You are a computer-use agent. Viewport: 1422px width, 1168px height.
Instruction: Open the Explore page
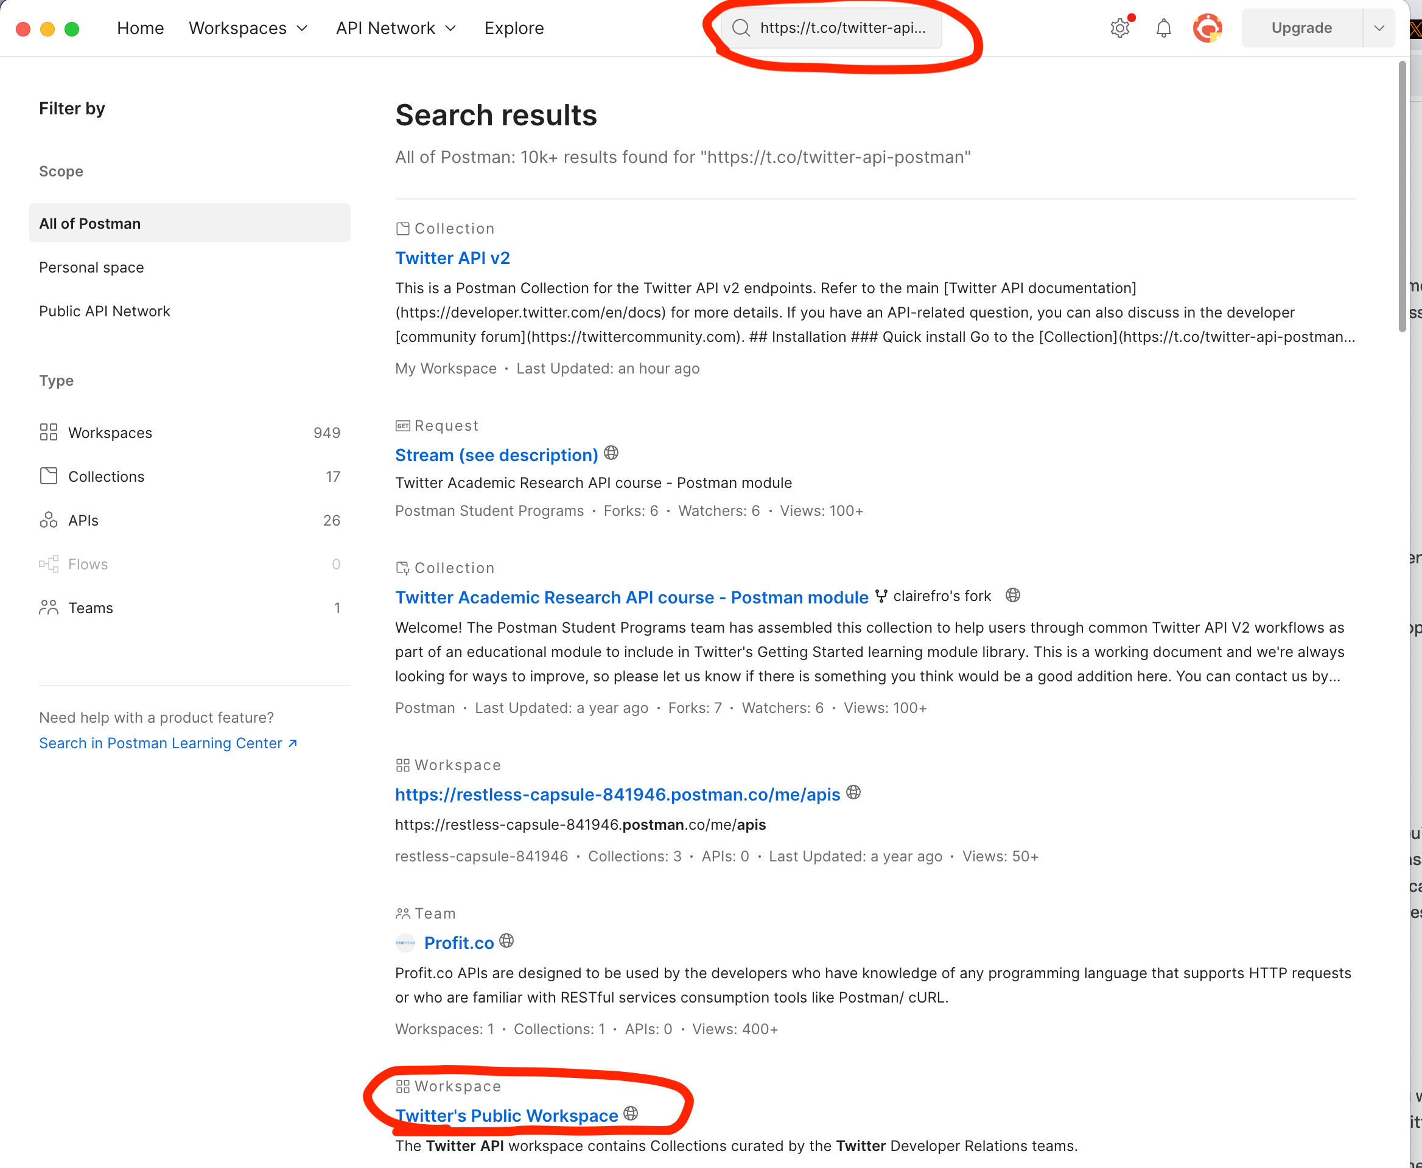pyautogui.click(x=514, y=28)
